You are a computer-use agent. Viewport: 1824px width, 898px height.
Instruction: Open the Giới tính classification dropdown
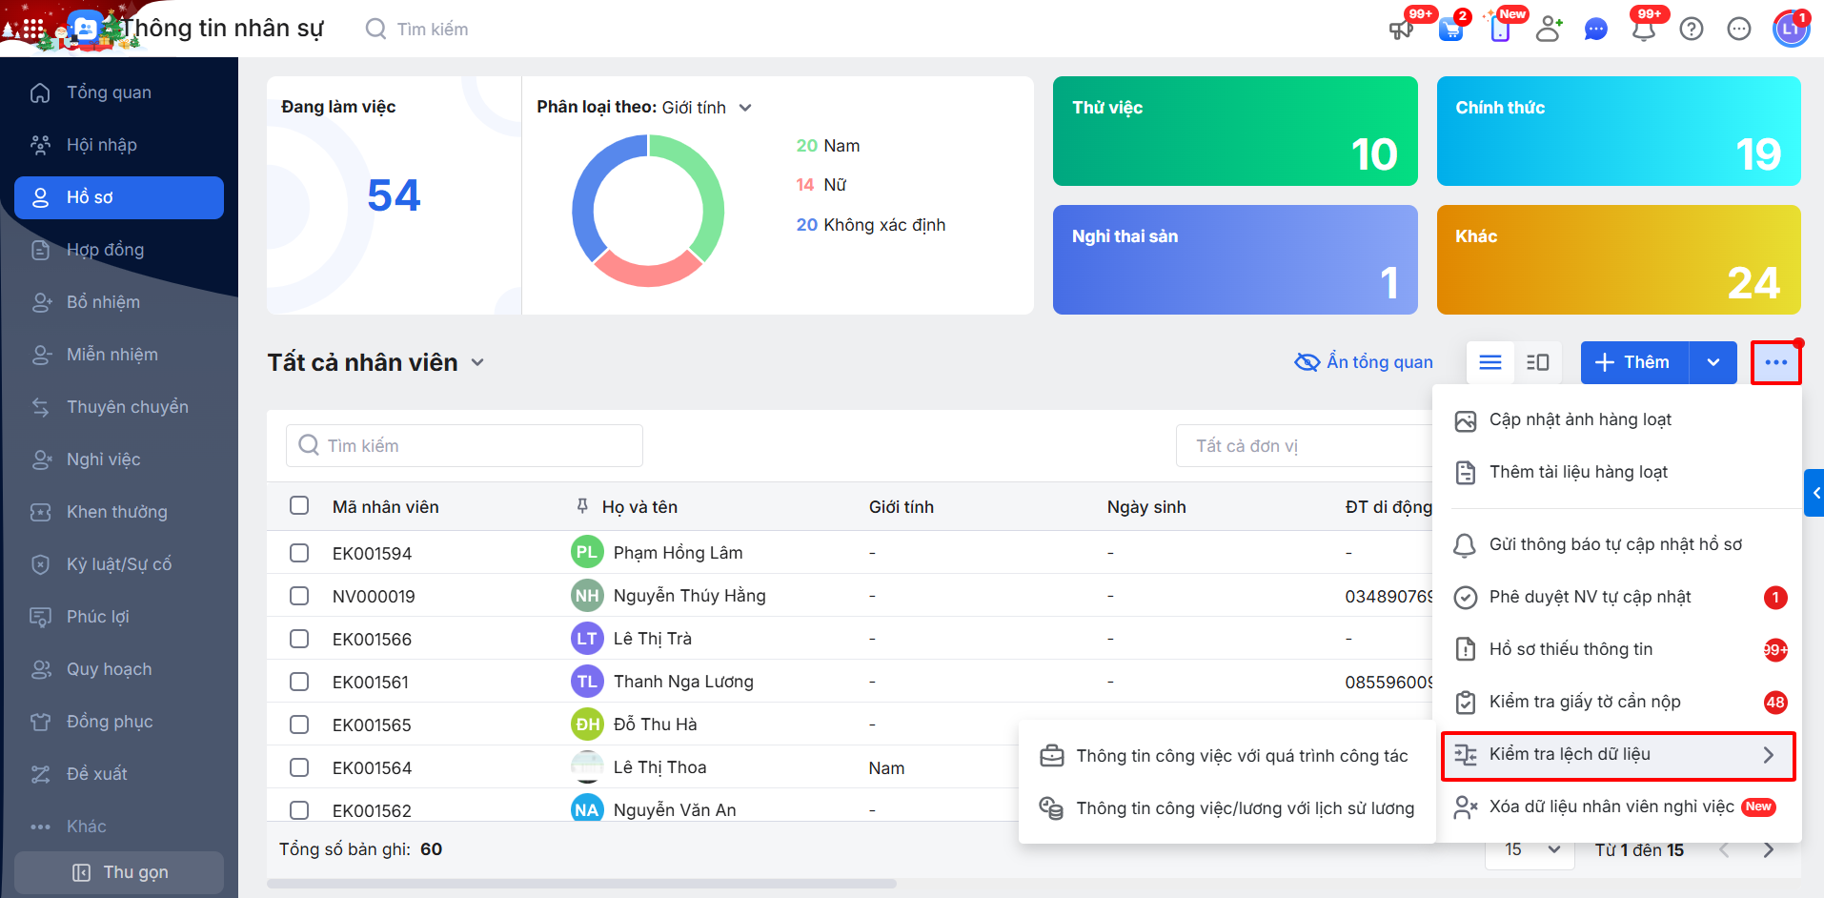[745, 108]
